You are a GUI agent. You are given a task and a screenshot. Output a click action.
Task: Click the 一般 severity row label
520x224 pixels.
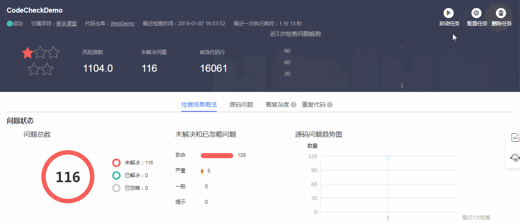(x=181, y=186)
